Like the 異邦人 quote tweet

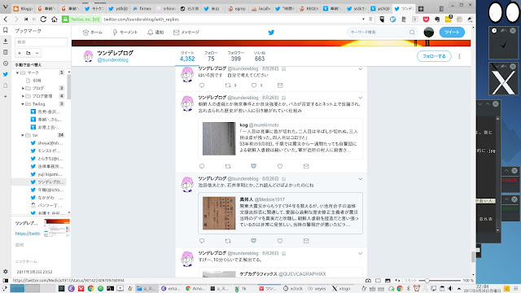click(280, 241)
